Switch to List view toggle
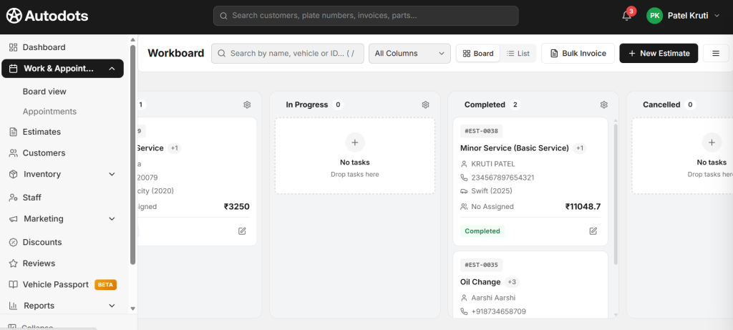The image size is (733, 330). click(518, 54)
